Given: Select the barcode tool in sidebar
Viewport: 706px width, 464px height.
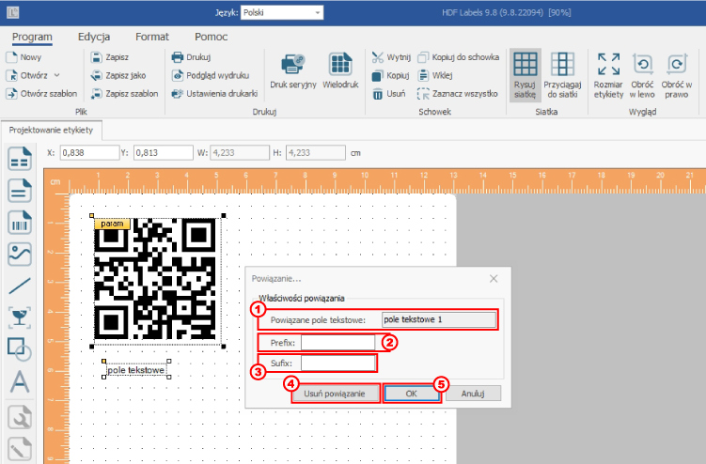Looking at the screenshot, I should click(x=20, y=223).
